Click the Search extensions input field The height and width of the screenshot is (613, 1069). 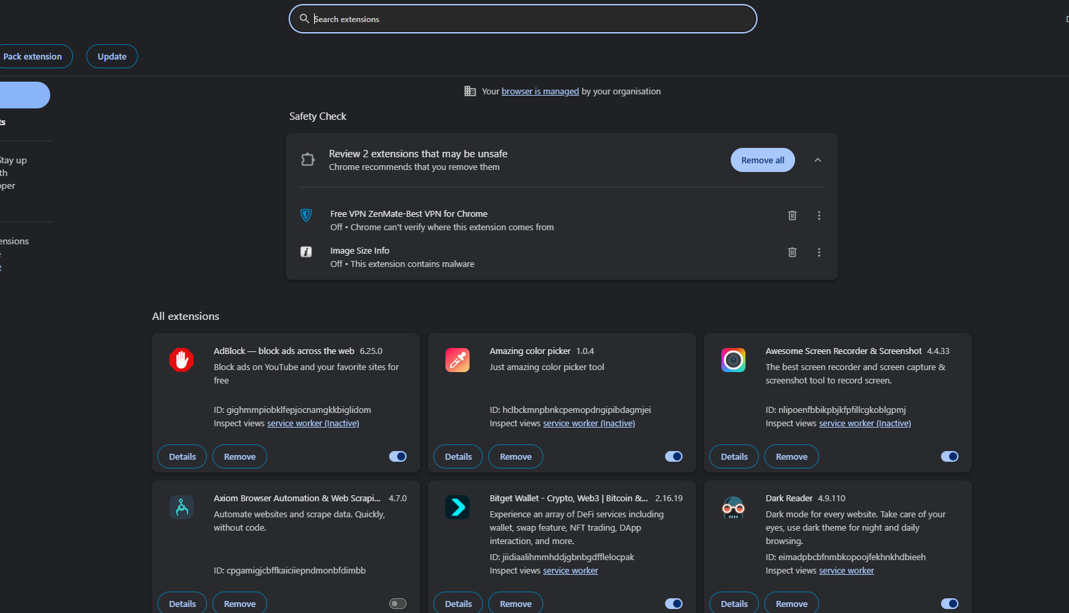pyautogui.click(x=522, y=19)
